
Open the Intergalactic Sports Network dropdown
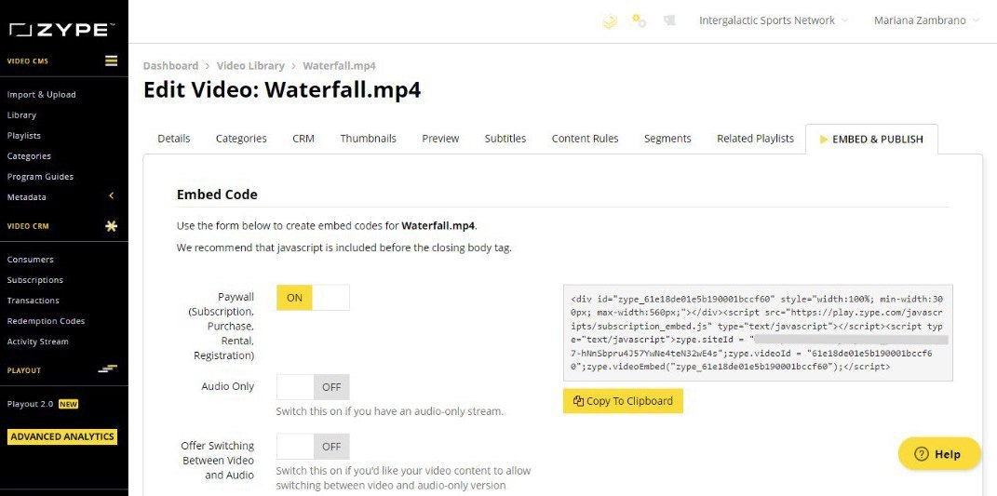[x=774, y=20]
